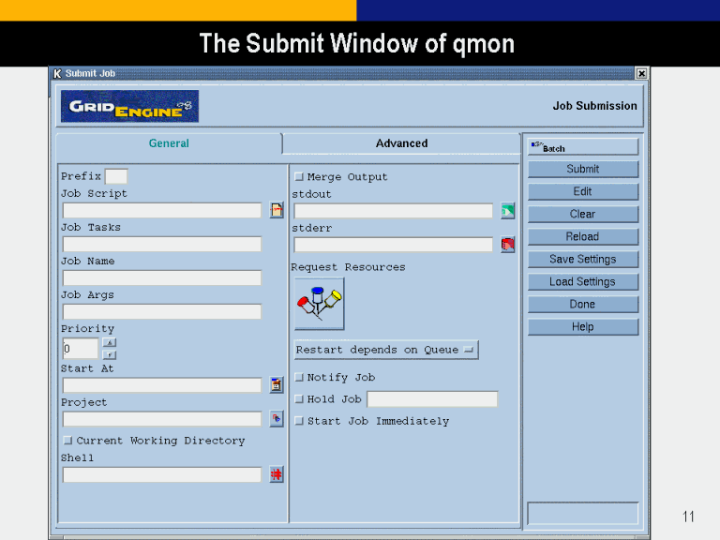
Task: Click the Save Settings button
Action: coord(583,259)
